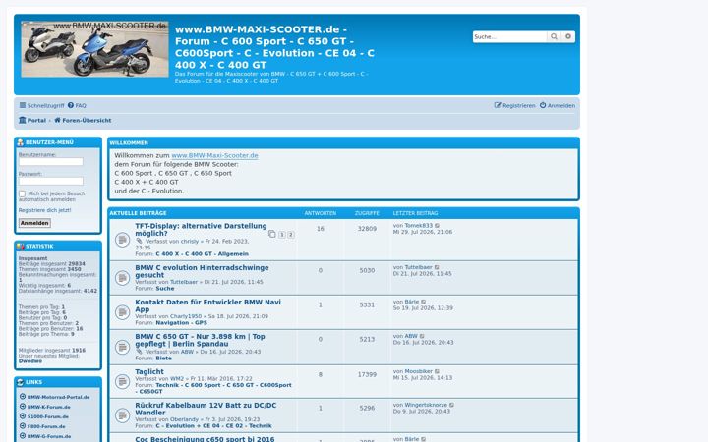
Task: Open the Suche forum link
Action: (x=165, y=289)
